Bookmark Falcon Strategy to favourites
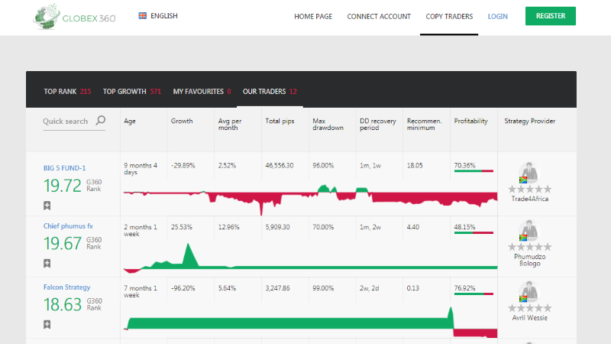611x344 pixels. click(47, 324)
